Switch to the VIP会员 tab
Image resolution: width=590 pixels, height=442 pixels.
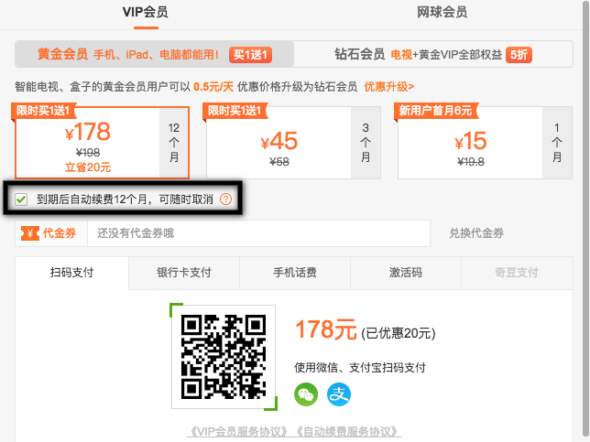(x=146, y=12)
